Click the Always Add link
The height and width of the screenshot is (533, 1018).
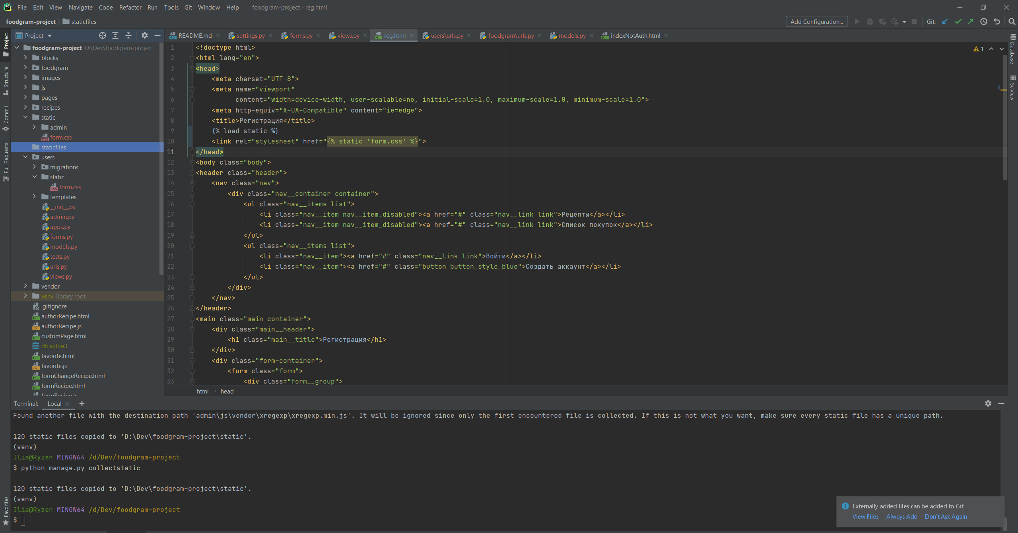[901, 516]
